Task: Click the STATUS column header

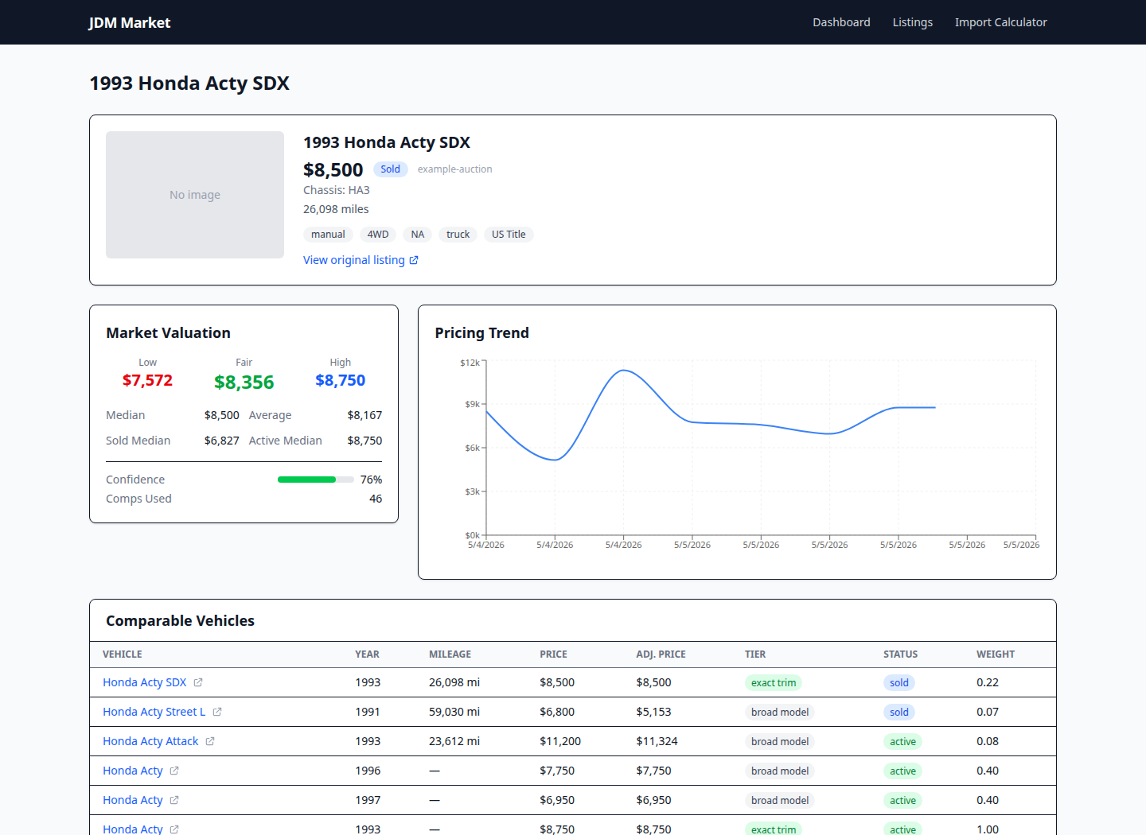Action: (900, 654)
